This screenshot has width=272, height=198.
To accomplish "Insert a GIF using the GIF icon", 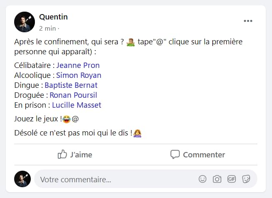I will (232, 179).
